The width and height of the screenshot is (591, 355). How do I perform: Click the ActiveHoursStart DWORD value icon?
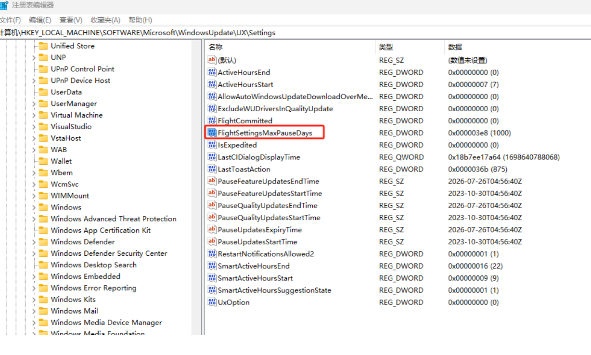coord(212,84)
